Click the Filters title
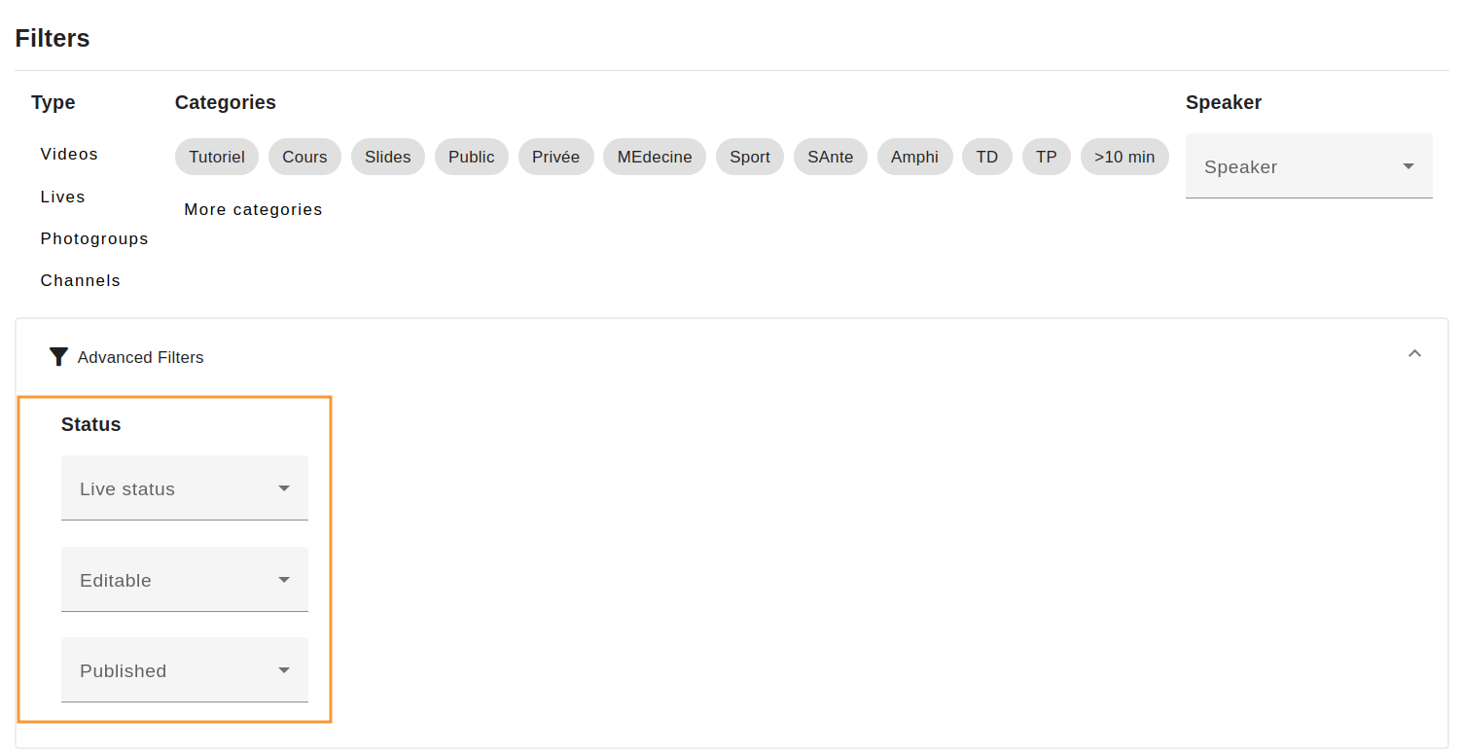The height and width of the screenshot is (755, 1462). pyautogui.click(x=53, y=38)
